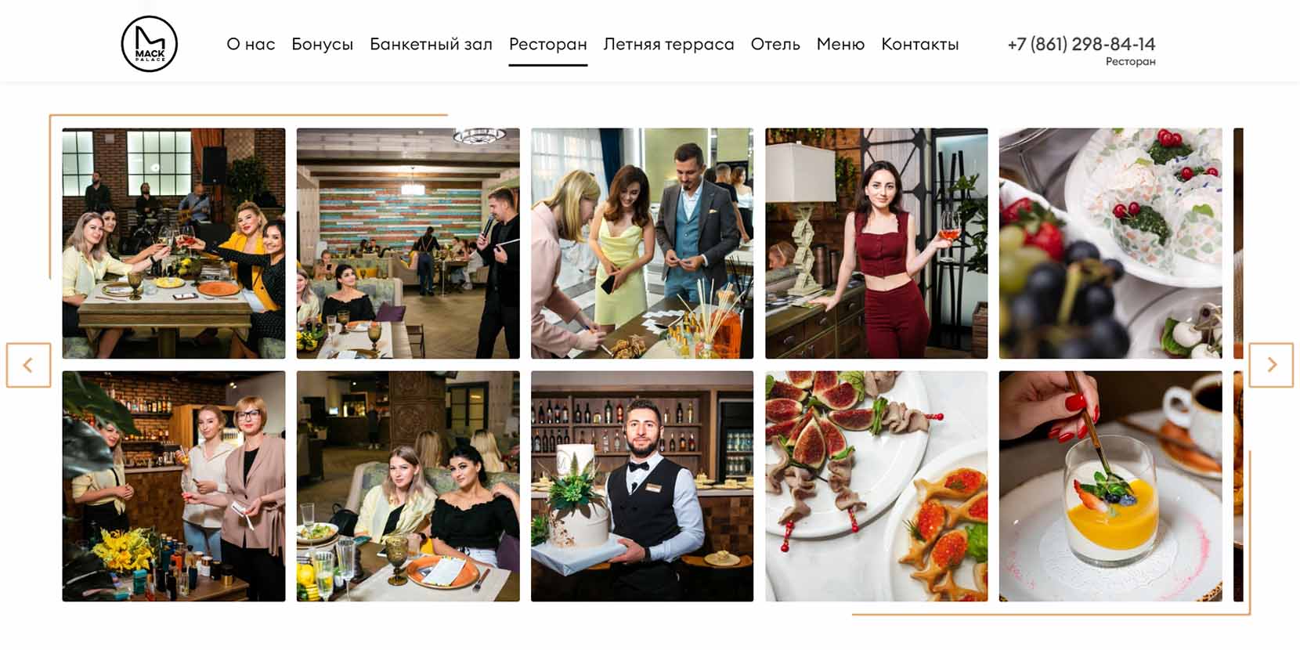The width and height of the screenshot is (1300, 650).
Task: Navigate to Банкетный зал
Action: pyautogui.click(x=431, y=44)
